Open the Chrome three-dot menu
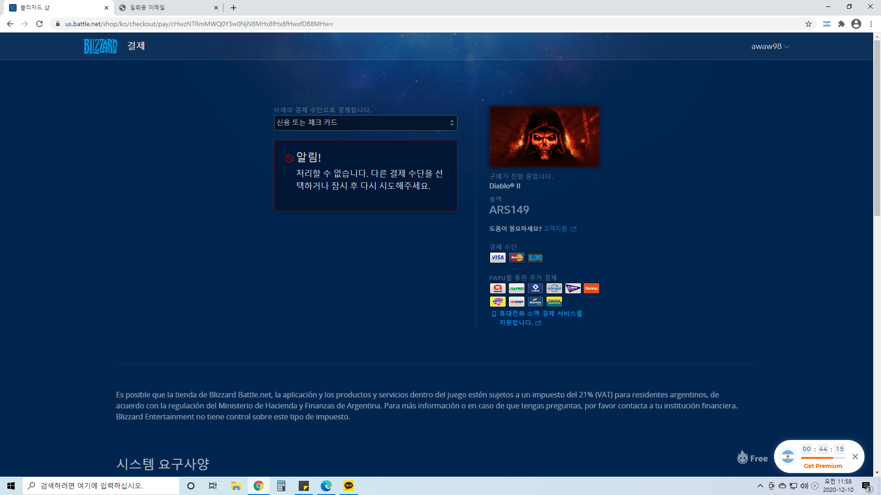 [x=871, y=24]
